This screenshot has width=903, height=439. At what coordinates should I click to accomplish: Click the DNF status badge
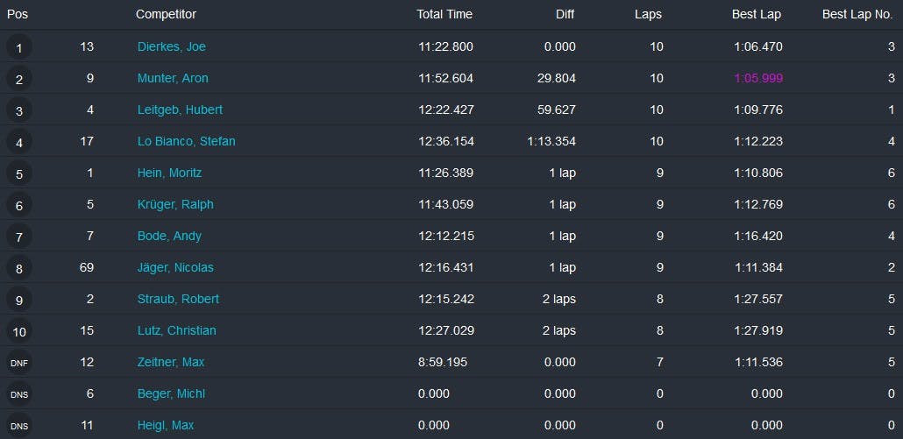pyautogui.click(x=19, y=363)
